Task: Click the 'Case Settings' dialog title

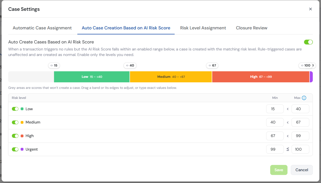Action: pos(24,9)
